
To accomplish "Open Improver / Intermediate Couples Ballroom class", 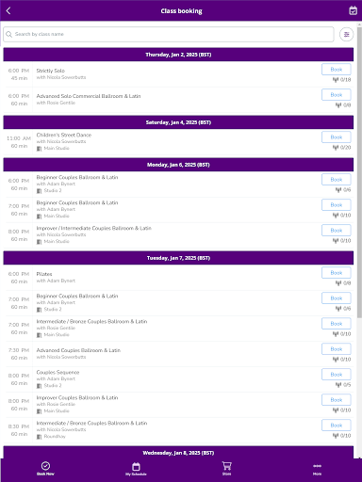I will [x=93, y=228].
